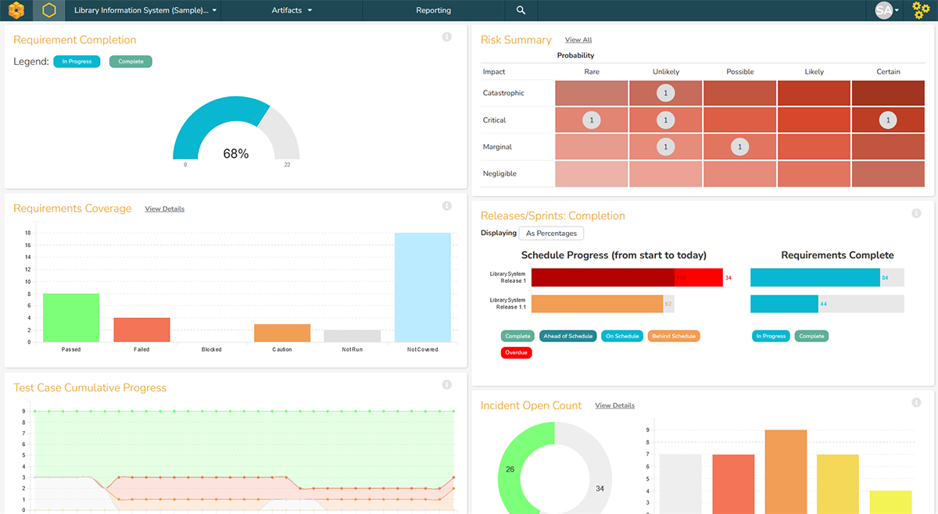
Task: Open the yellow gears administration icon
Action: coord(921,11)
